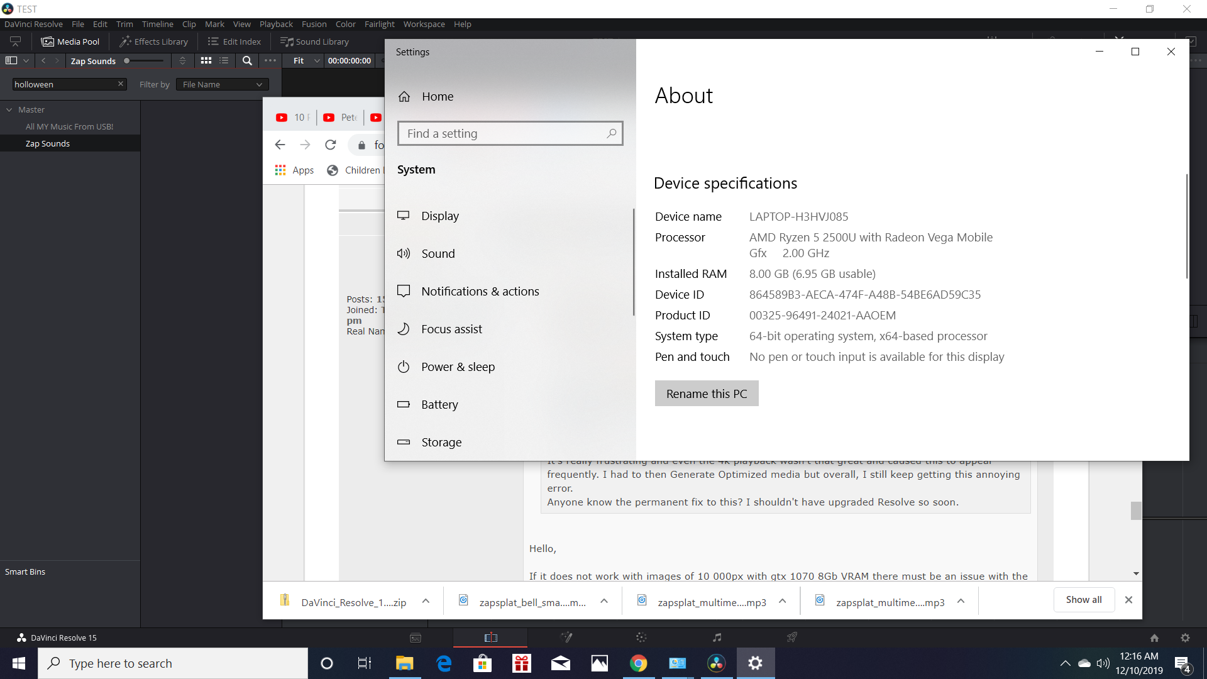This screenshot has width=1207, height=679.
Task: Click Type here to search box
Action: [x=173, y=663]
